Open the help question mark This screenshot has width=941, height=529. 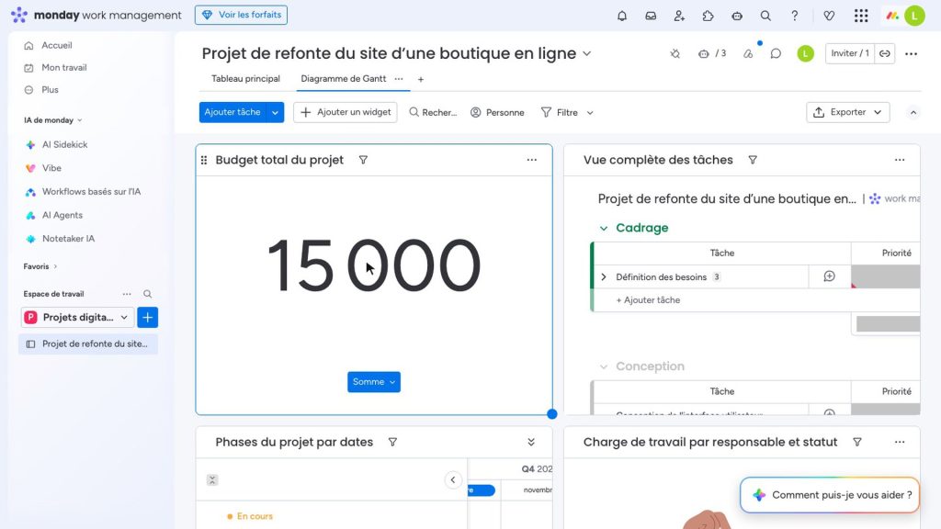click(x=795, y=16)
